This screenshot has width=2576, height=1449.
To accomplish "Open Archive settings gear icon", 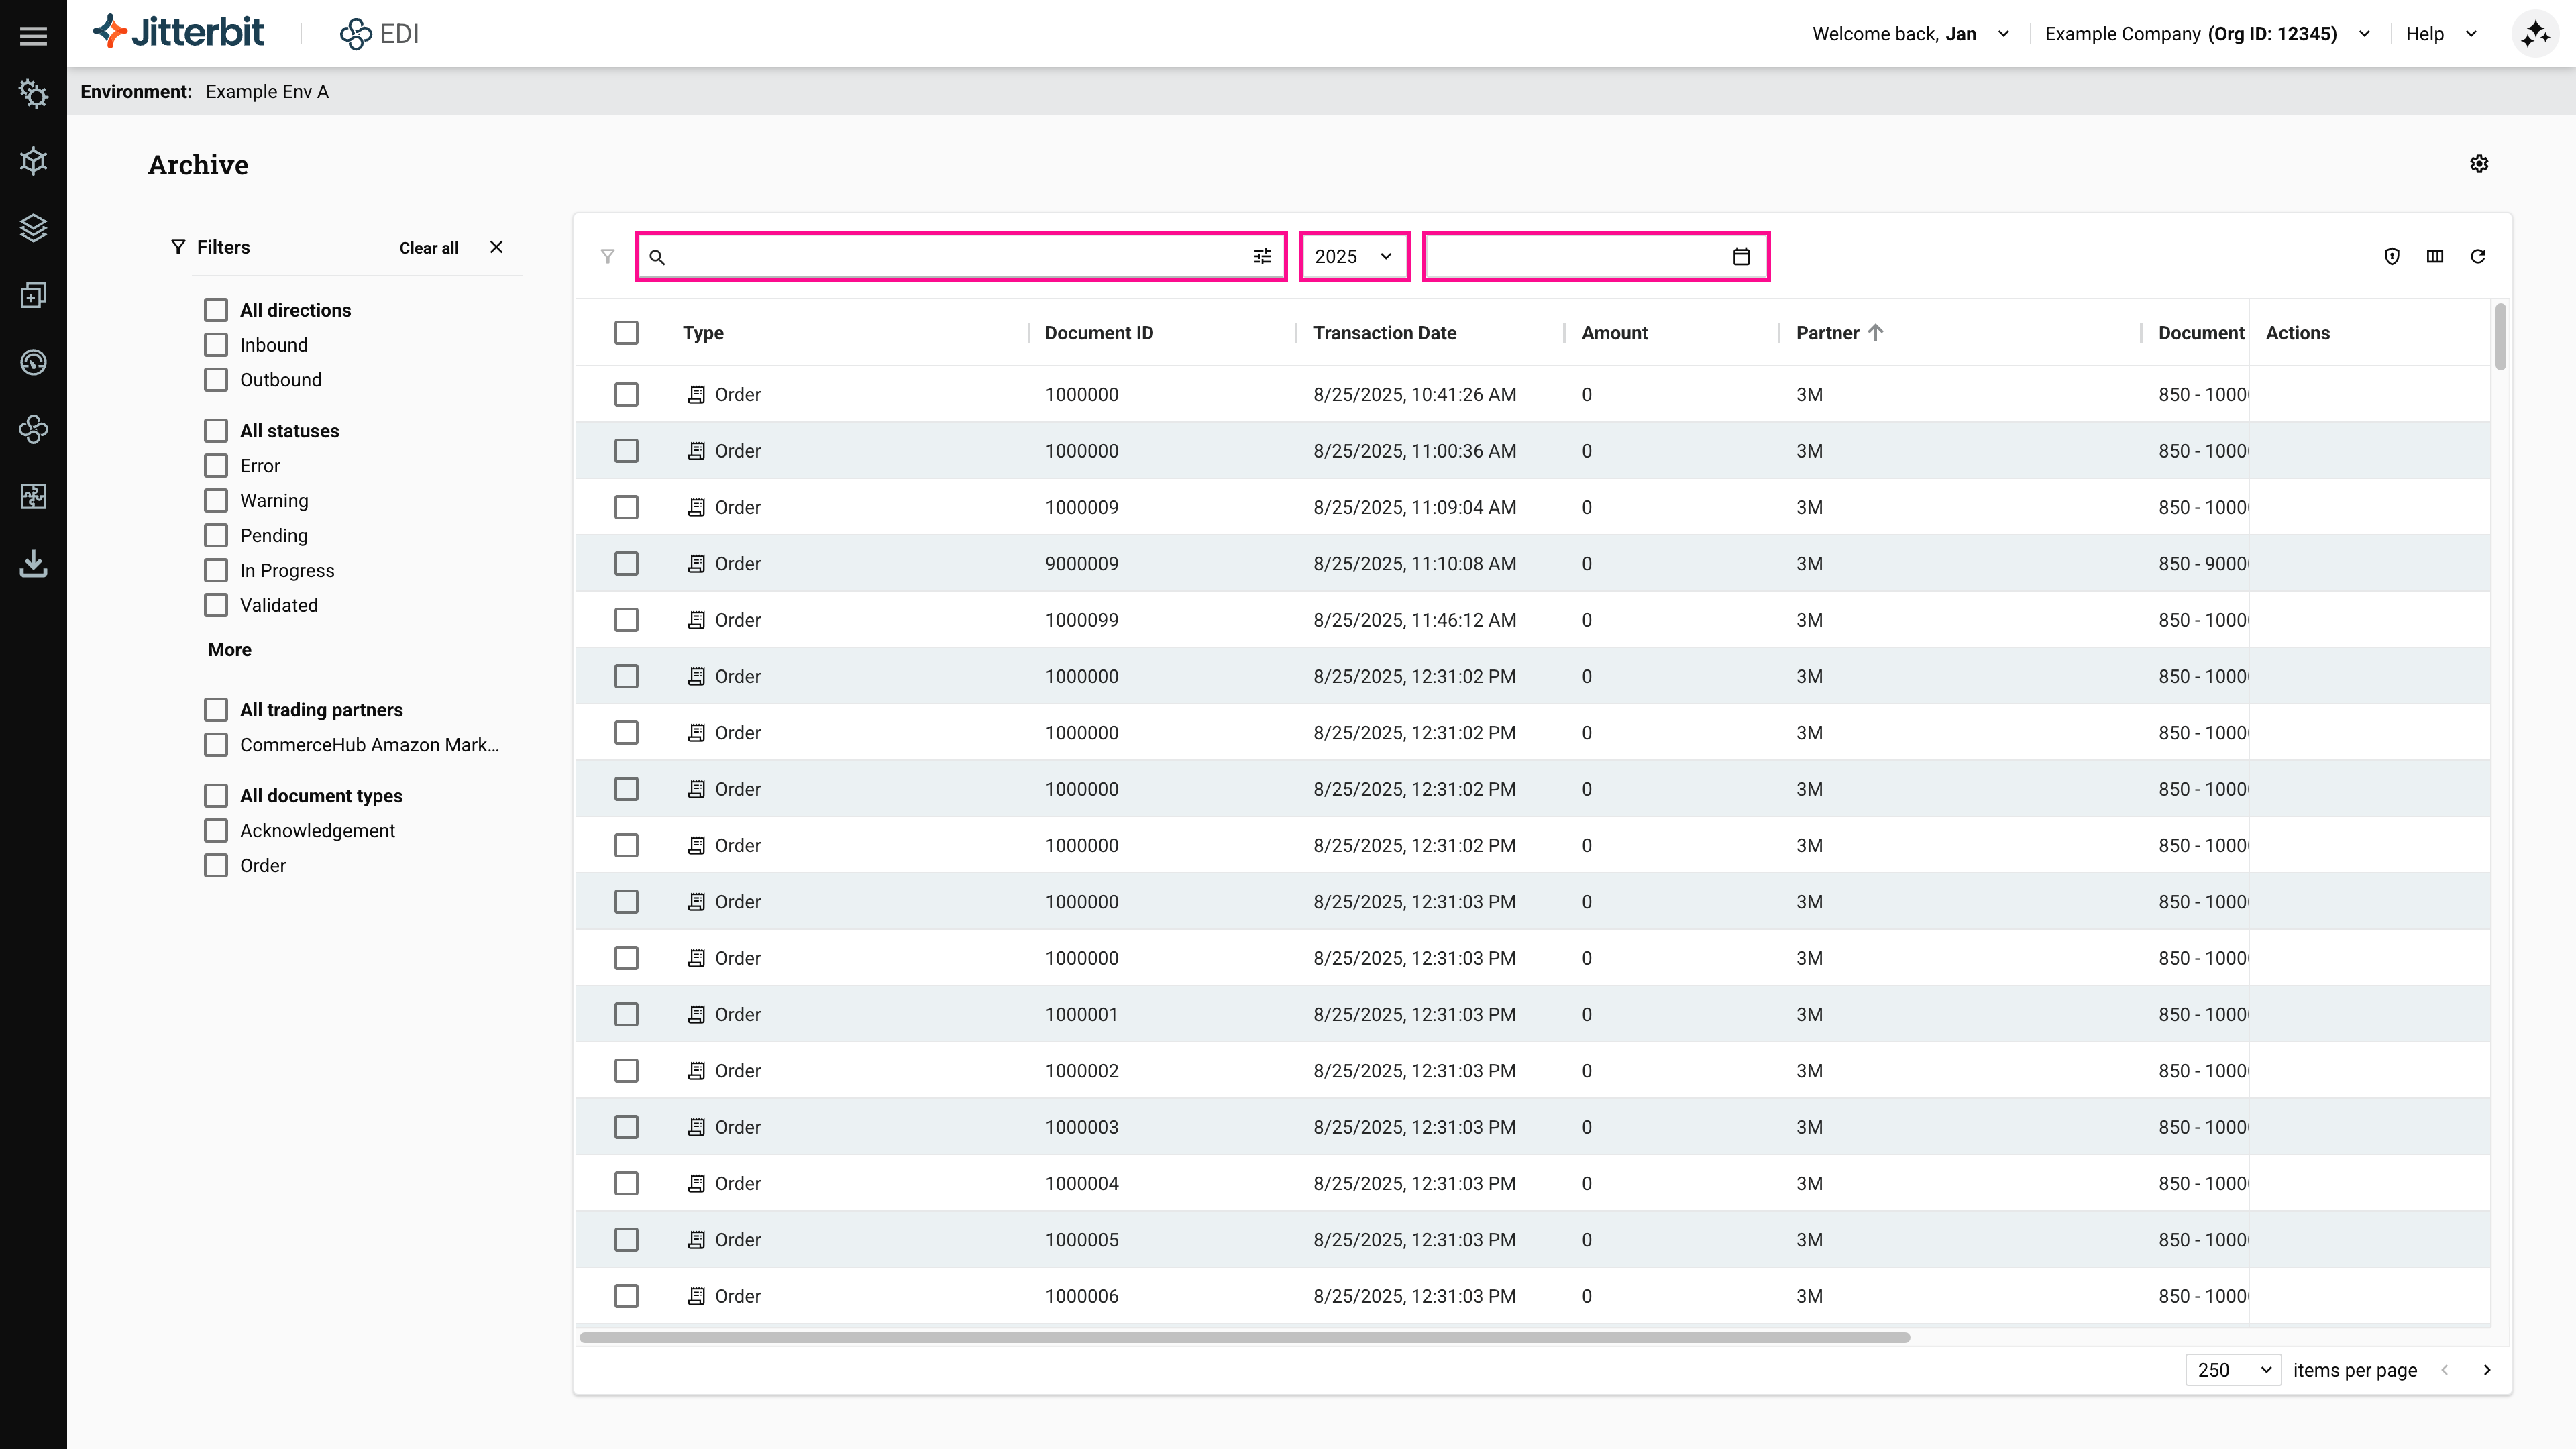I will point(2478,164).
